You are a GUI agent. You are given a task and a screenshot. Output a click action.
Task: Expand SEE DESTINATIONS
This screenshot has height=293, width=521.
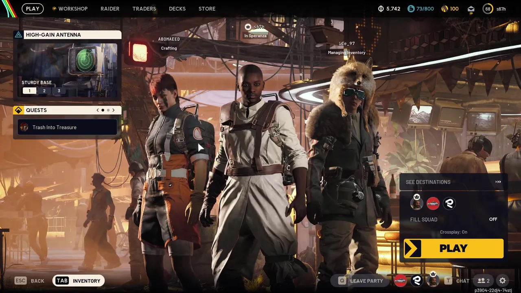coord(454,182)
